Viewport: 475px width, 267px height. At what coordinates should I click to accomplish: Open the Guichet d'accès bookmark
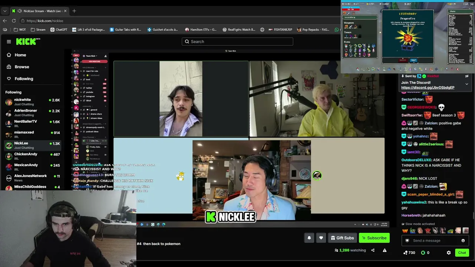click(162, 30)
